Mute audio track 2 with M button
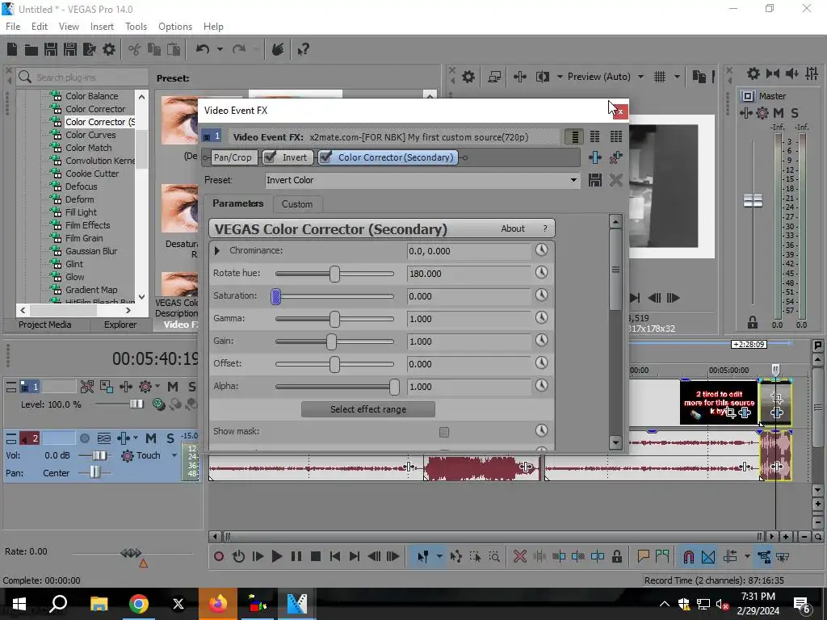Image resolution: width=827 pixels, height=620 pixels. (x=151, y=438)
